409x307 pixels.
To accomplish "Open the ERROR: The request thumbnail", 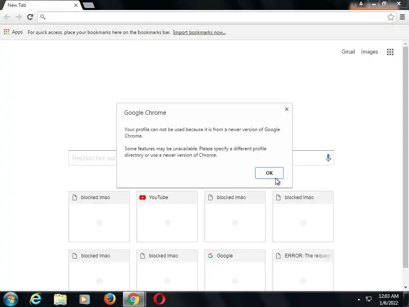I will coord(303,270).
